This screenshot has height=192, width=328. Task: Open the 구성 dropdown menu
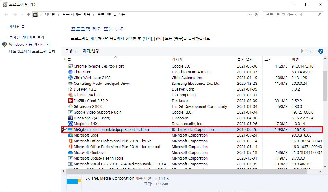pyautogui.click(x=71, y=51)
